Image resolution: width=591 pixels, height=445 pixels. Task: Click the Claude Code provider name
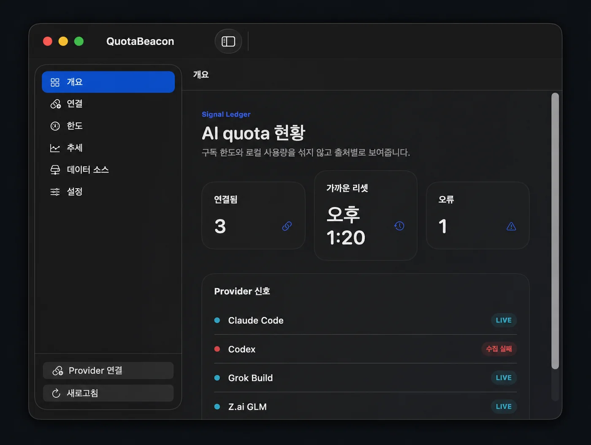coord(256,320)
